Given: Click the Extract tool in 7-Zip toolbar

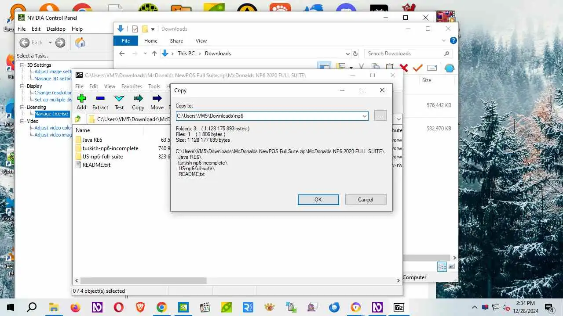Looking at the screenshot, I should click(x=100, y=102).
